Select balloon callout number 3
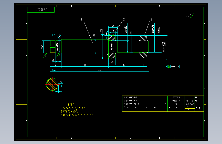 pyautogui.click(x=151, y=19)
